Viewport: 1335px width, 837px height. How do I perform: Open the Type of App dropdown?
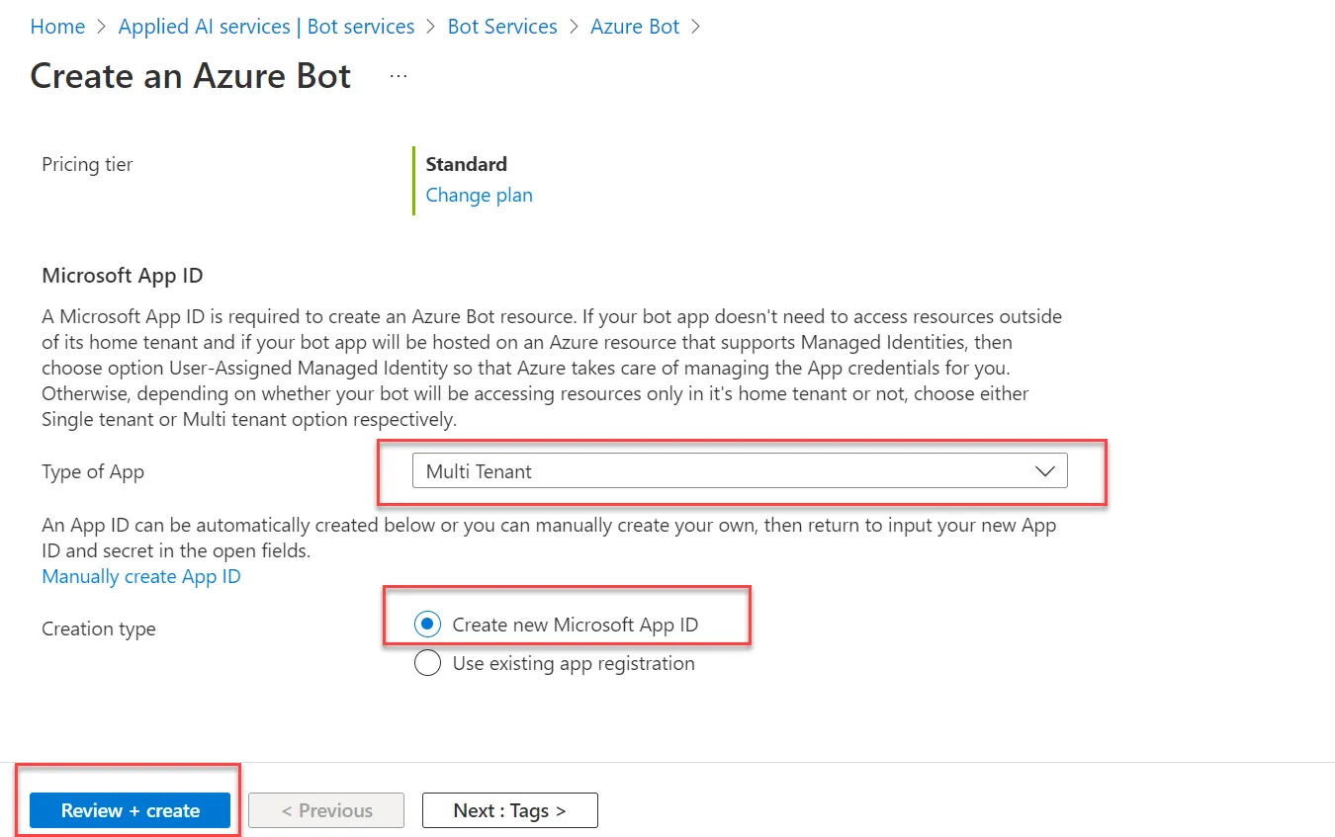point(740,471)
